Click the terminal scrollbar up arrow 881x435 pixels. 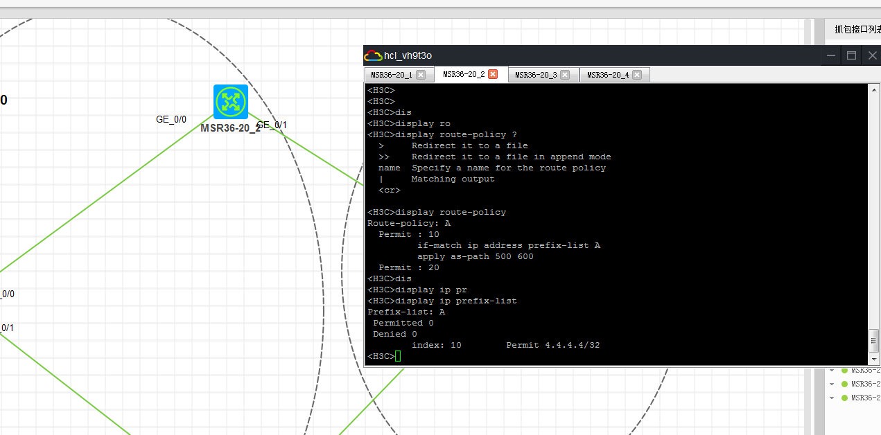pyautogui.click(x=874, y=90)
